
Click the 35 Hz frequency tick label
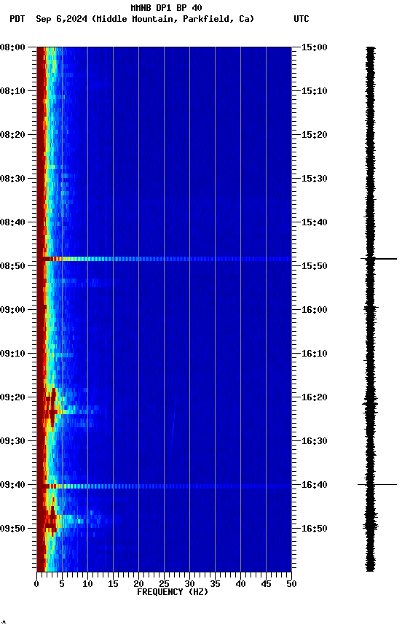tap(215, 584)
